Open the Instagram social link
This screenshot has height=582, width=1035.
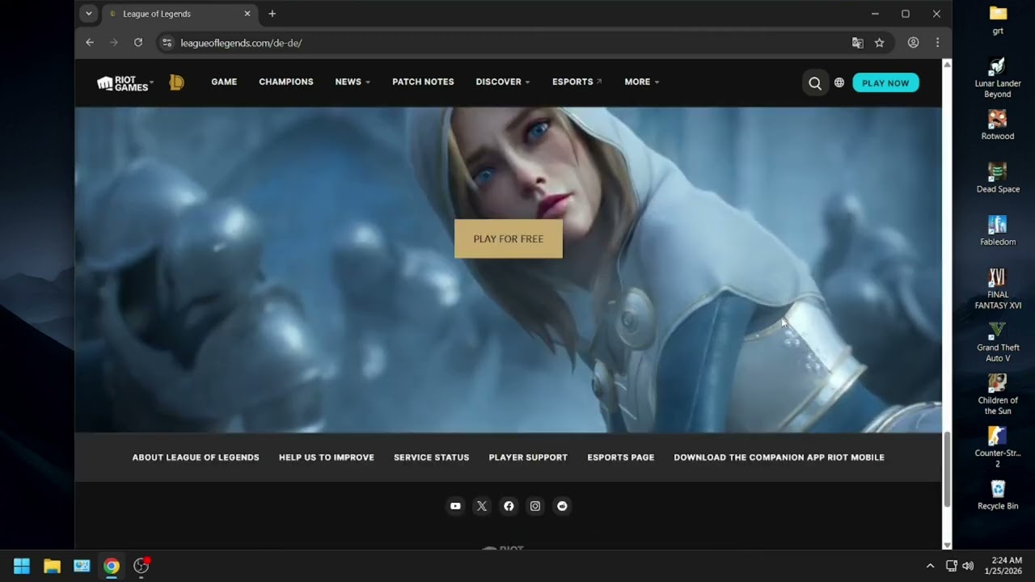tap(535, 506)
